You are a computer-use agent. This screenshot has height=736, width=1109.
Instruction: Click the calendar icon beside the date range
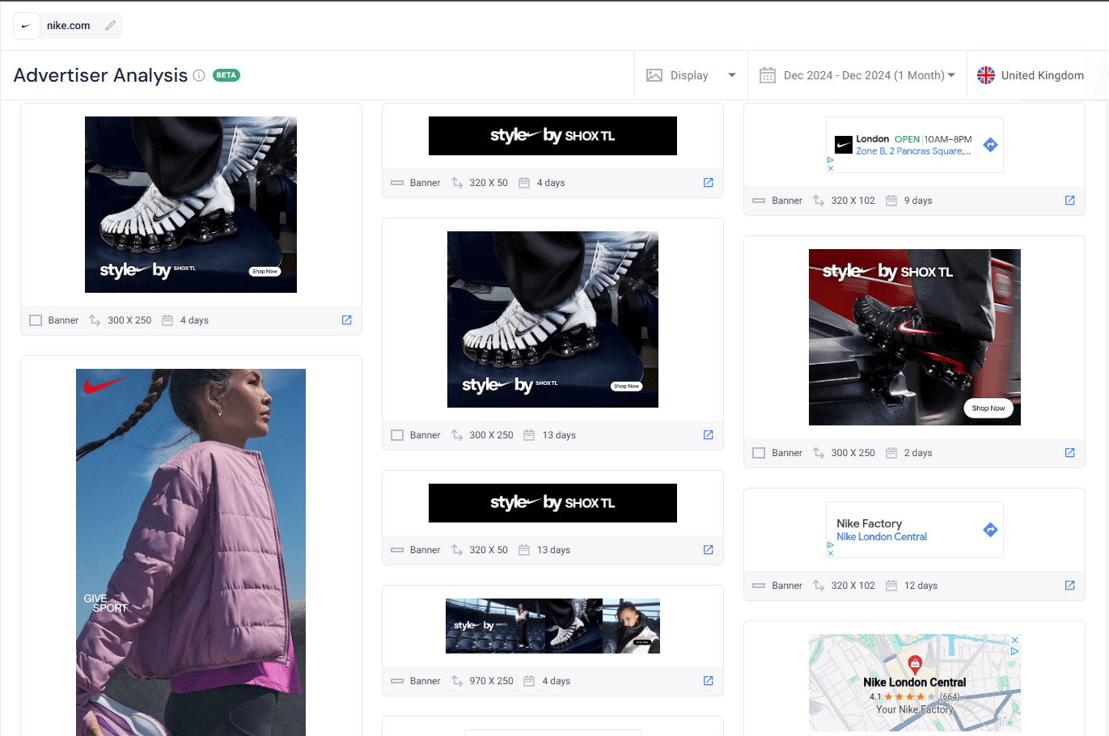coord(767,74)
